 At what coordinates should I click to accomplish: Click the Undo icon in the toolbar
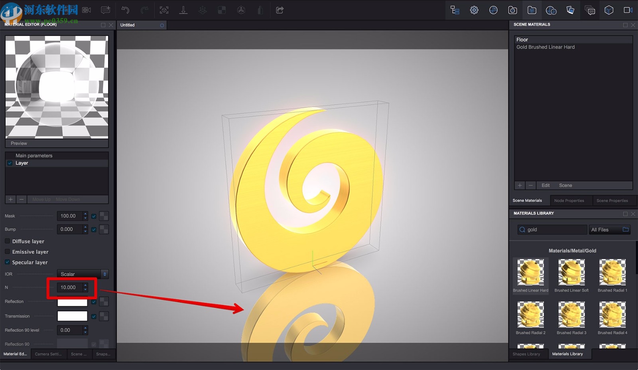tap(125, 10)
